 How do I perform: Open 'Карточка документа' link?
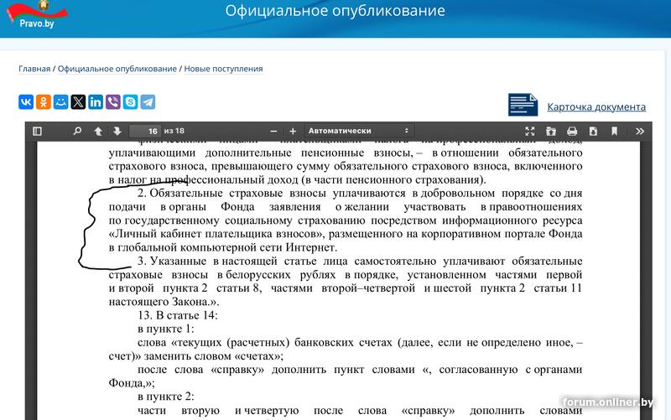point(596,106)
